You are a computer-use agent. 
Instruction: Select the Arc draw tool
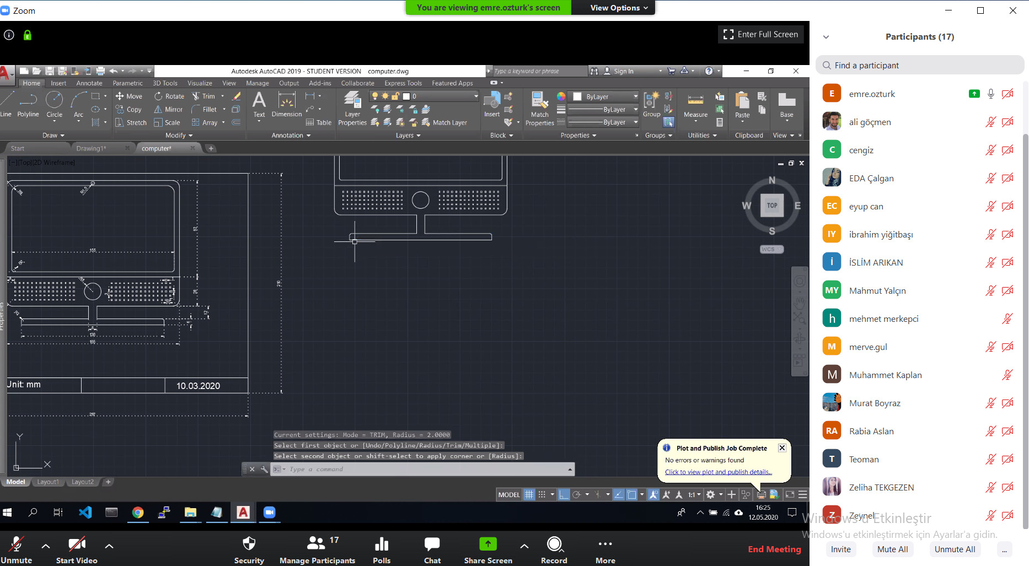78,104
